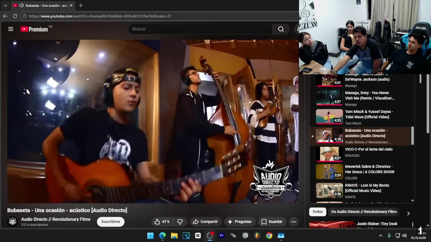431x242 pixels.
Task: Click the microphone tray icon
Action: point(389,236)
